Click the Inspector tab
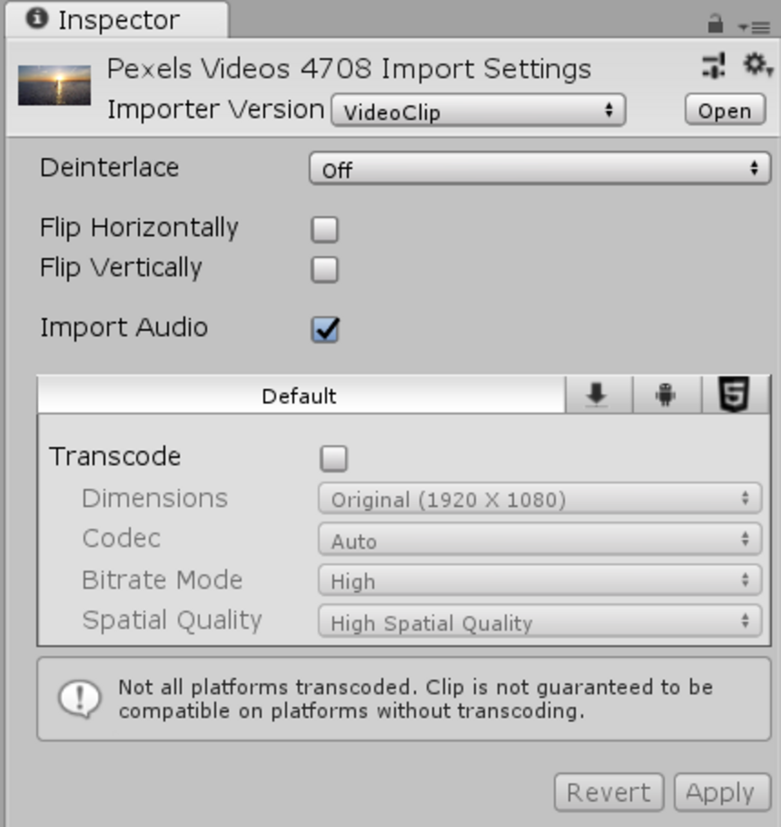Screen dimensions: 781x827 pos(117,20)
